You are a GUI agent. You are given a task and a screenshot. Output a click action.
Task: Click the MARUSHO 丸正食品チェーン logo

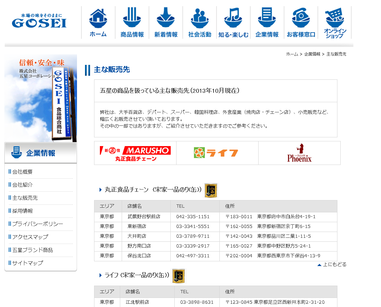135,153
